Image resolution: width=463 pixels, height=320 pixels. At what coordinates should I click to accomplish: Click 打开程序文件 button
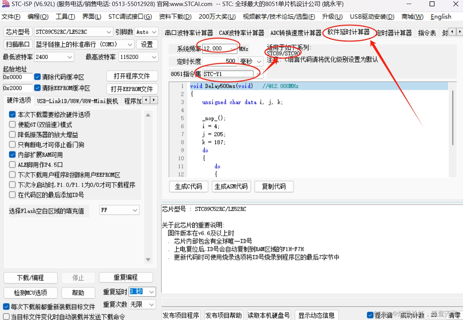coord(132,76)
